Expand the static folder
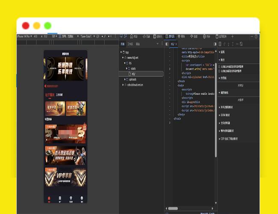278x214 pixels. 127,68
